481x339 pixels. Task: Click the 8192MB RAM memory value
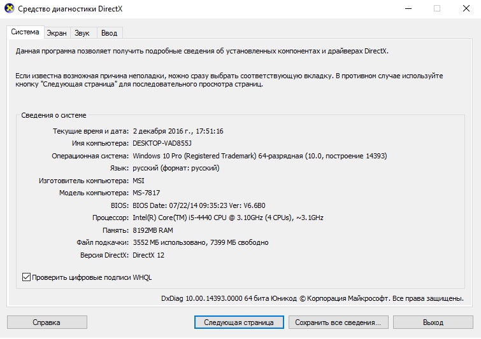pos(152,230)
